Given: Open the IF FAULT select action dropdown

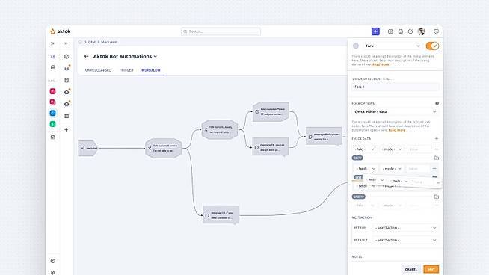Looking at the screenshot, I should 406,240.
